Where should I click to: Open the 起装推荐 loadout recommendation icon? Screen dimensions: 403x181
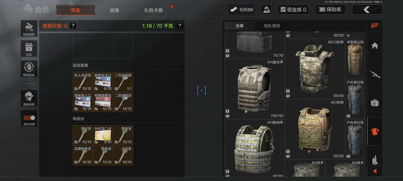29,29
